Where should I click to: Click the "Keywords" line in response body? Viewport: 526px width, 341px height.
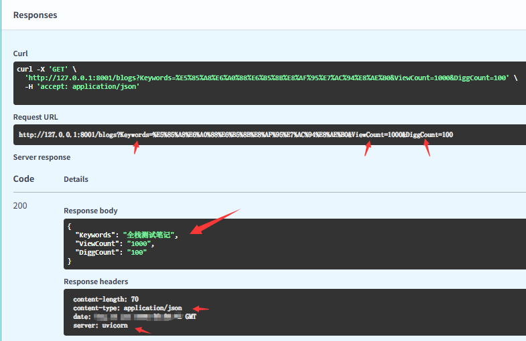point(127,235)
